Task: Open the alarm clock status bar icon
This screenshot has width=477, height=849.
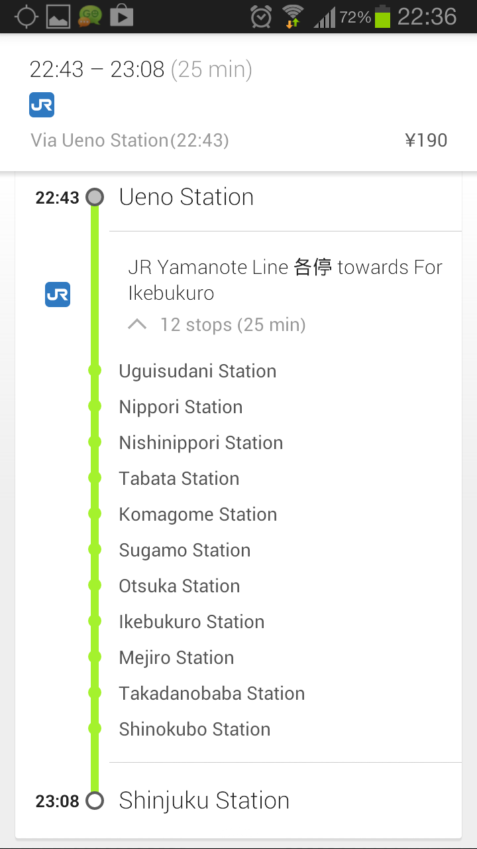Action: click(261, 16)
